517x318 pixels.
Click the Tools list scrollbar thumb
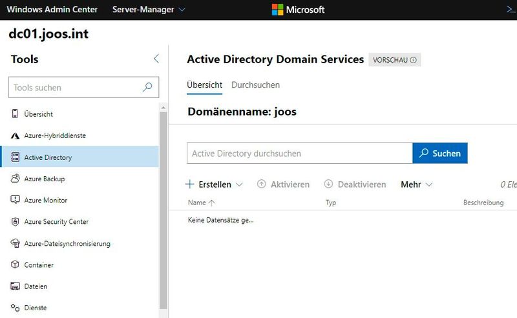coord(164,210)
